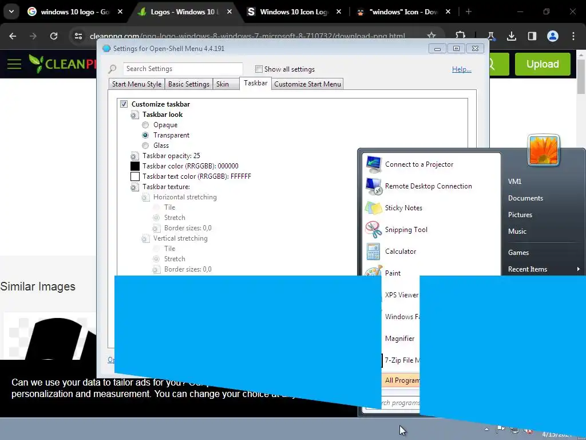586x440 pixels.
Task: Show hidden tray icons arrow
Action: click(x=486, y=429)
